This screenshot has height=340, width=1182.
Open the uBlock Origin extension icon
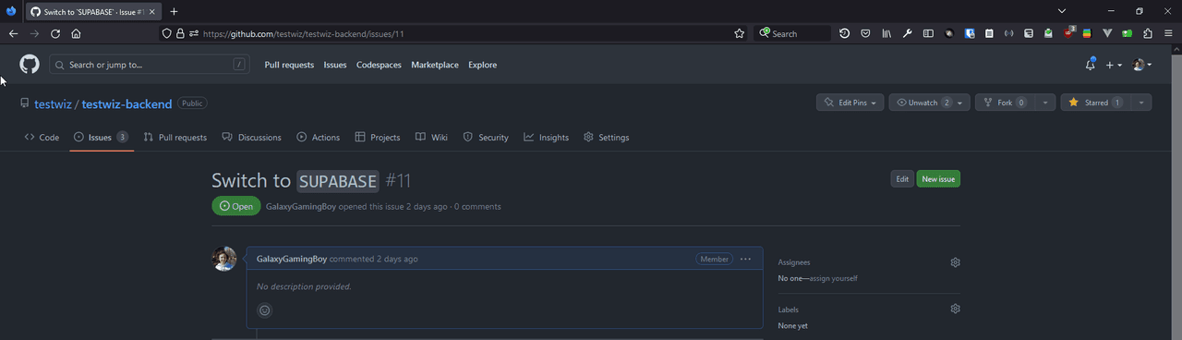1069,33
